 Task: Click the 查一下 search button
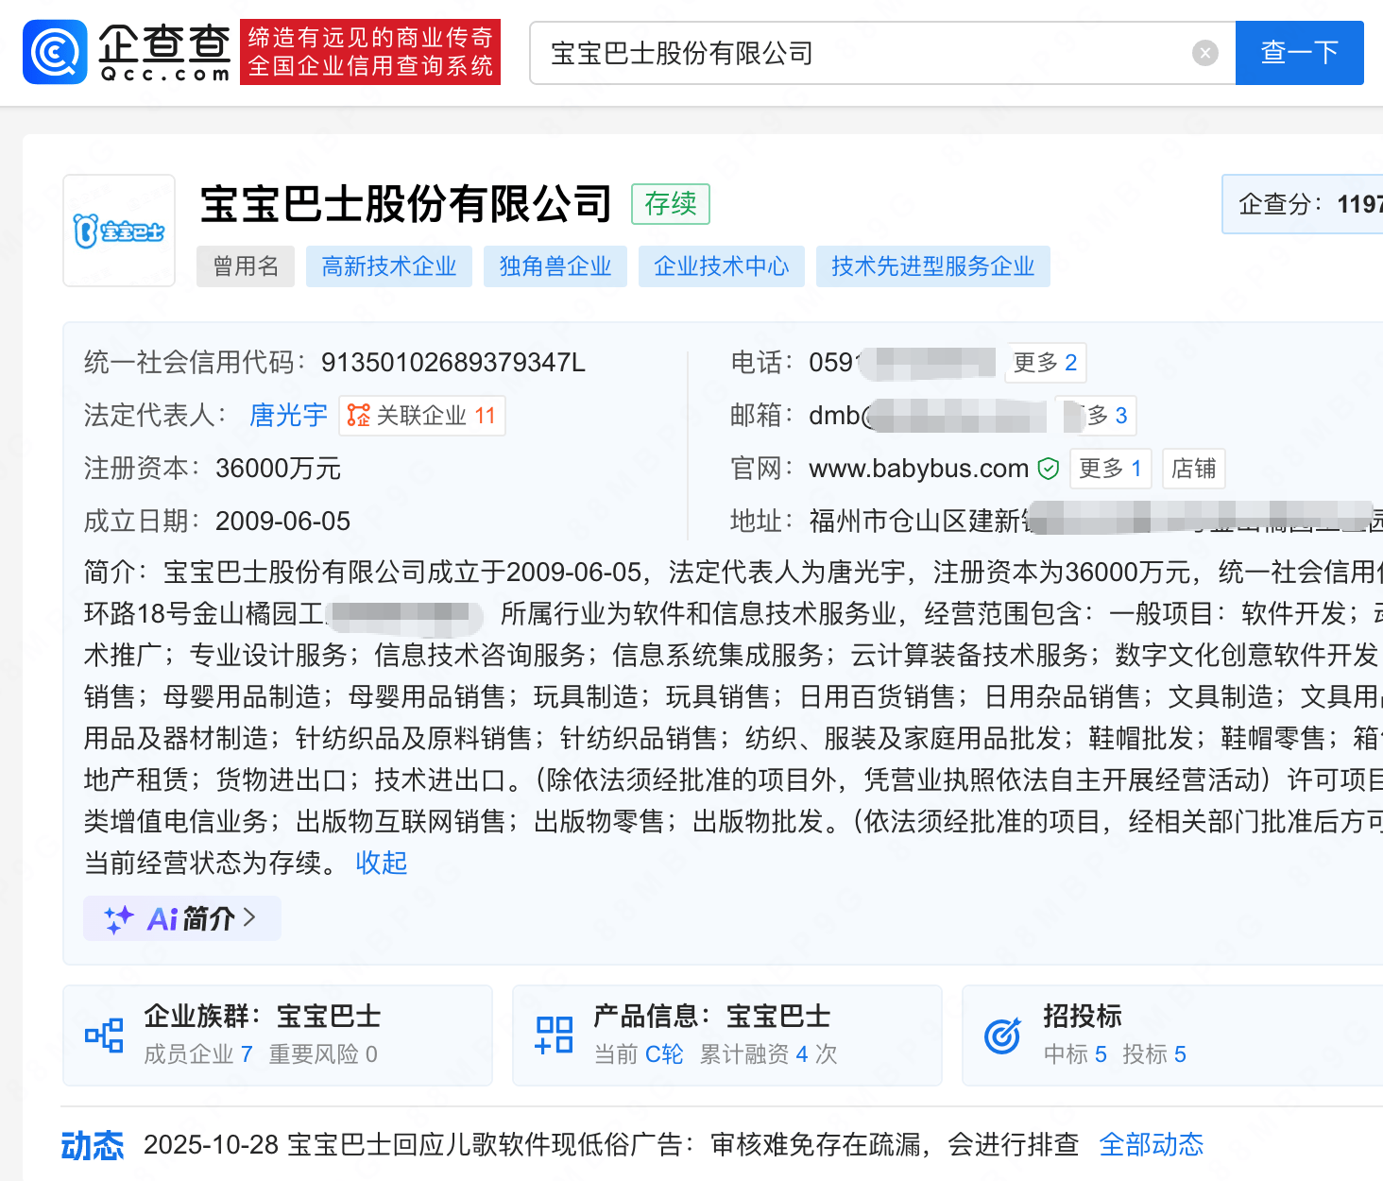(1299, 53)
